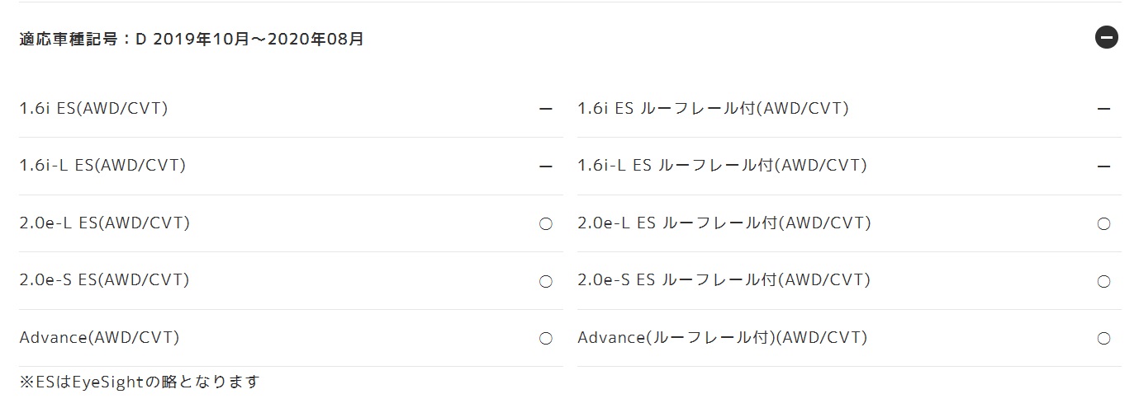Click the circle mark for 2.0e-S ES(AWD/CVT)
Image resolution: width=1139 pixels, height=408 pixels.
click(x=545, y=282)
